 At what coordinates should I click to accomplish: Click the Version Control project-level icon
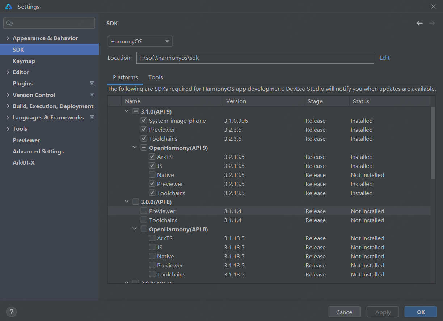[x=92, y=95]
